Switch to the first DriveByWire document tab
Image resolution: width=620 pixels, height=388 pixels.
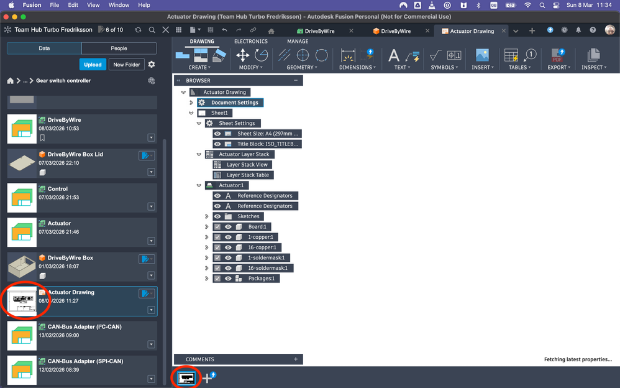pos(319,31)
